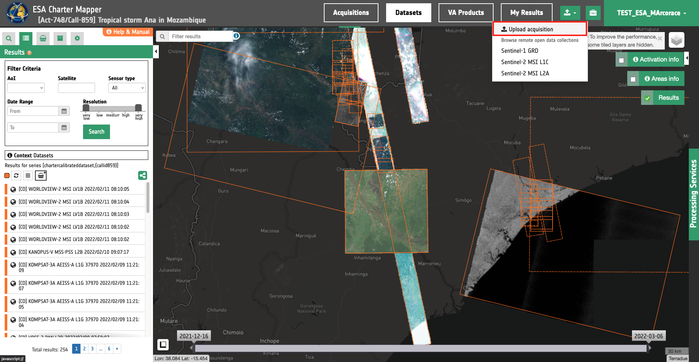
Task: Open the Datasets tab
Action: click(x=409, y=13)
